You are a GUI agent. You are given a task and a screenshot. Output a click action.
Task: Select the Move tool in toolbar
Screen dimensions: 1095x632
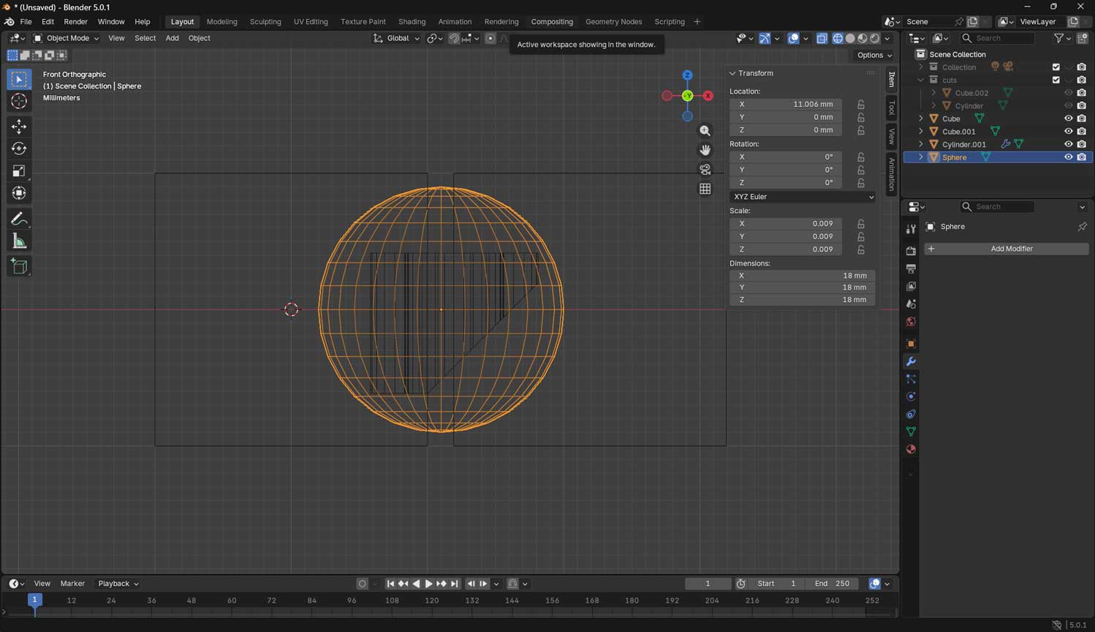pos(19,127)
